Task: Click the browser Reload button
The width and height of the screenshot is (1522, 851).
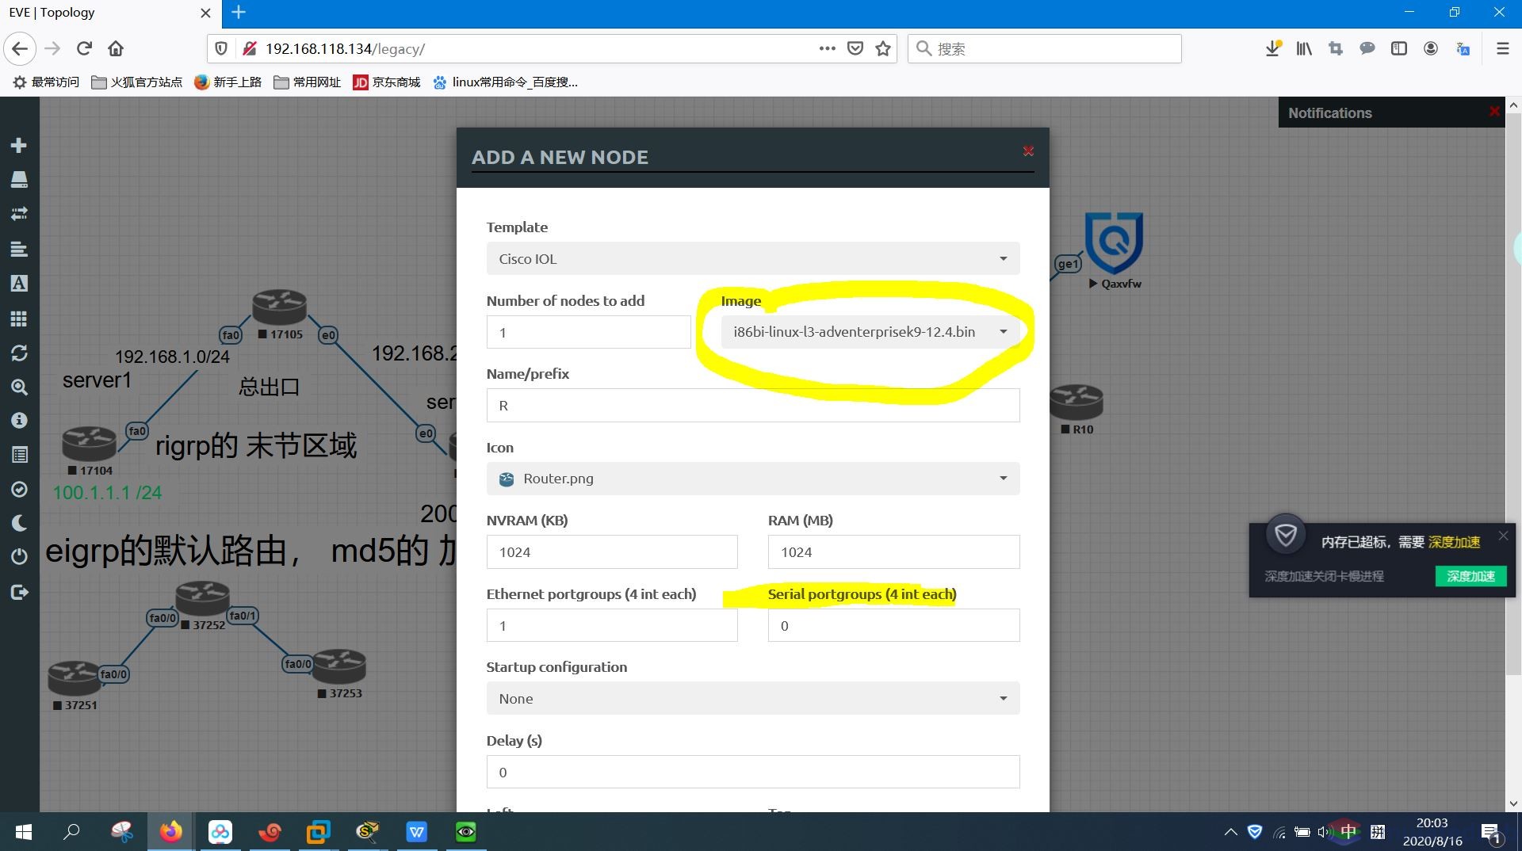Action: click(84, 48)
